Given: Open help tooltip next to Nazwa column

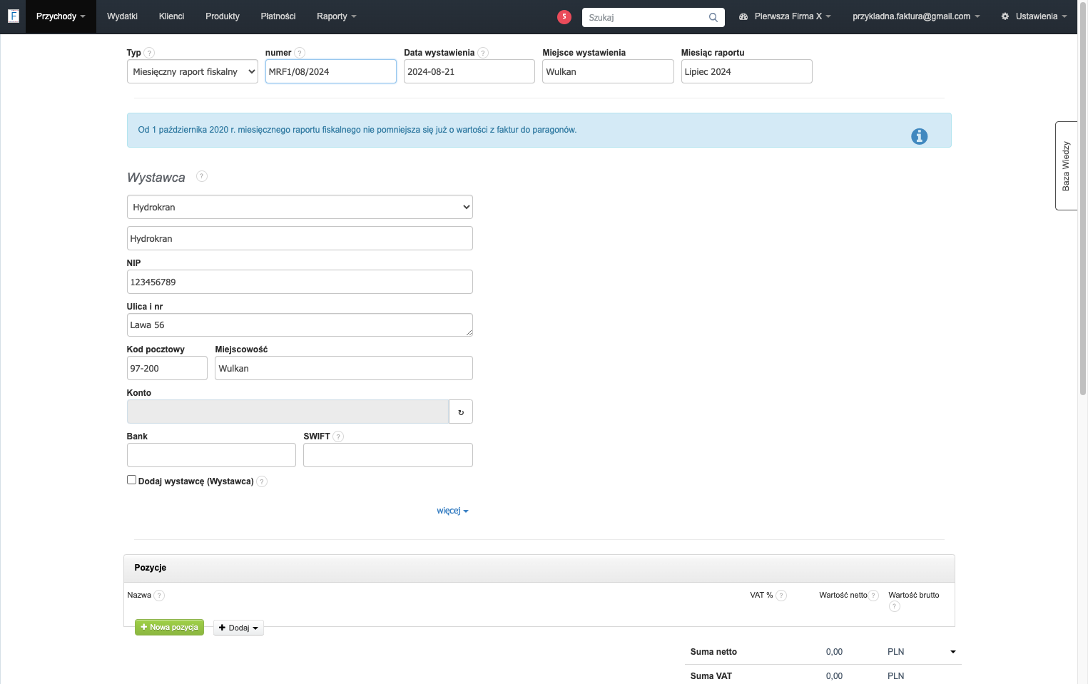Looking at the screenshot, I should [159, 596].
